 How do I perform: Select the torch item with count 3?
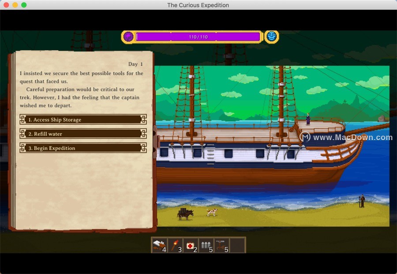pyautogui.click(x=175, y=245)
